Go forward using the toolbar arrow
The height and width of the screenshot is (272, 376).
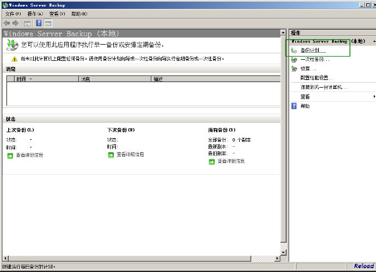16,23
